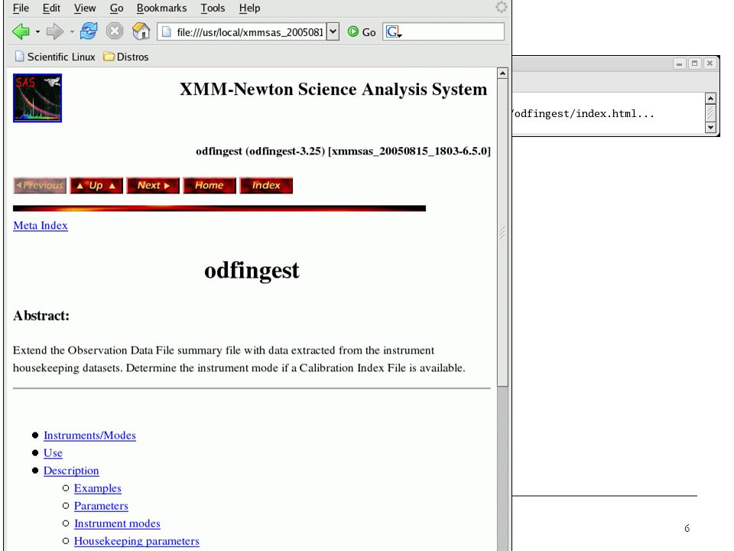Open the Housekeeping parameters sub-link
Screen dimensions: 734x551
point(136,541)
